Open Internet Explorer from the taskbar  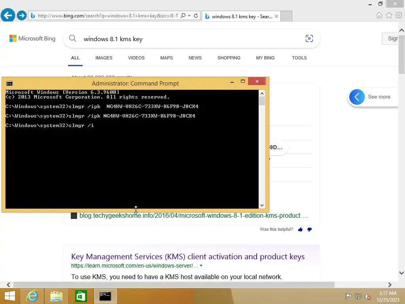click(x=32, y=296)
